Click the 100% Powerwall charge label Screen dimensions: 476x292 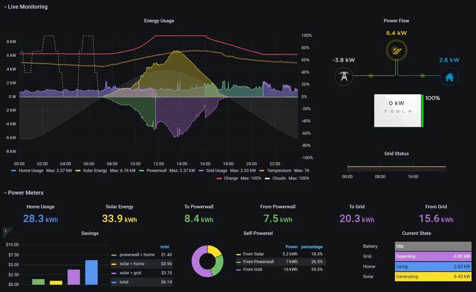pos(432,98)
